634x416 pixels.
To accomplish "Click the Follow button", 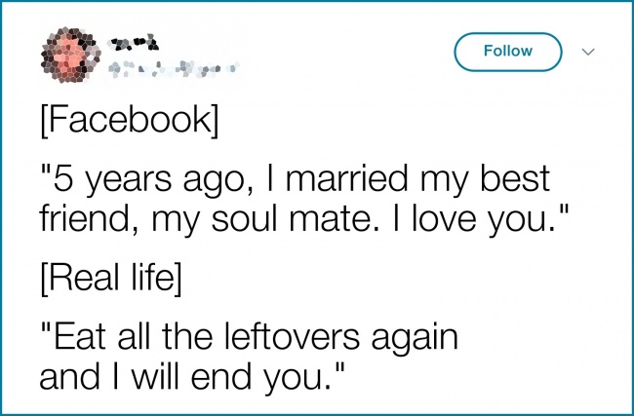I will 507,52.
